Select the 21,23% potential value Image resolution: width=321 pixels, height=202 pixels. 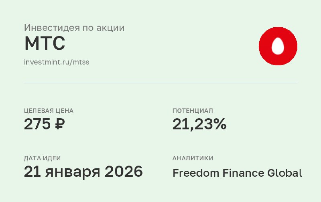pos(199,124)
